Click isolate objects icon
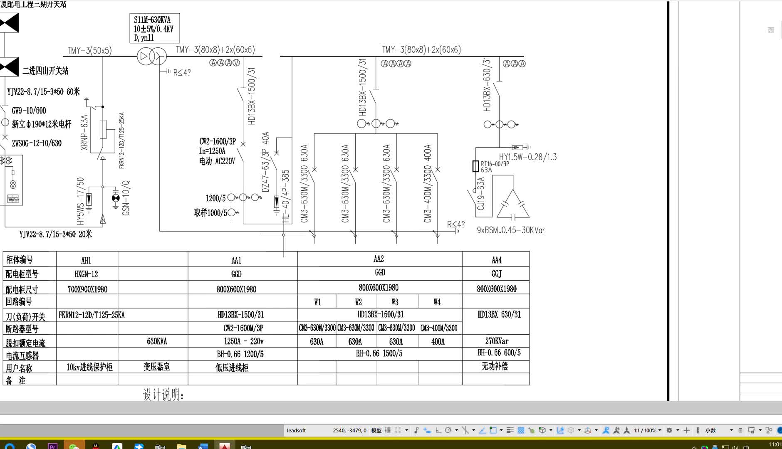The width and height of the screenshot is (782, 449). (x=769, y=430)
